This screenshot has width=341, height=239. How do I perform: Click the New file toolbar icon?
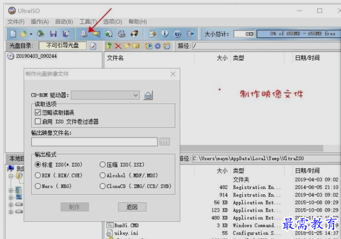[13, 34]
